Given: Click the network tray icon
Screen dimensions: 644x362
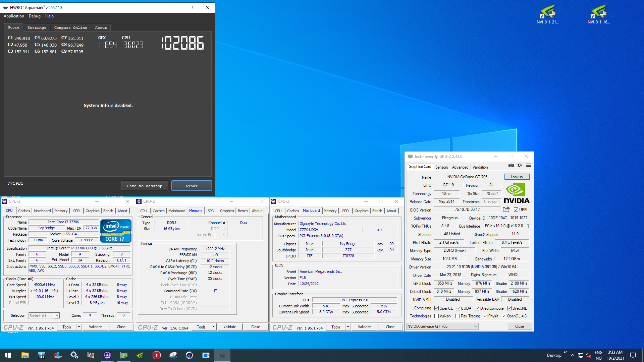Looking at the screenshot, I should point(581,355).
